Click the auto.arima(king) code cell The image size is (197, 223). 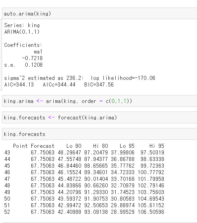pos(99,14)
